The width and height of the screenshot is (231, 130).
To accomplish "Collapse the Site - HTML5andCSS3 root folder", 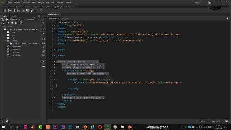I will point(2,29).
